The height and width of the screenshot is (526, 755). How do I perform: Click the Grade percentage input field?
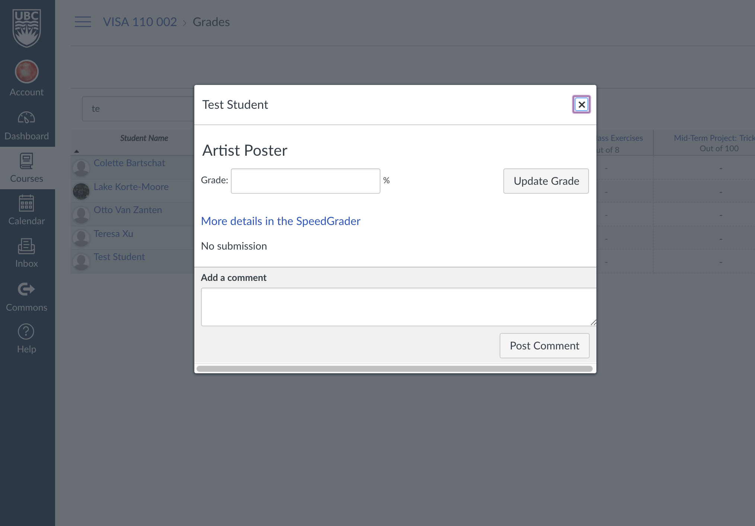coord(305,181)
